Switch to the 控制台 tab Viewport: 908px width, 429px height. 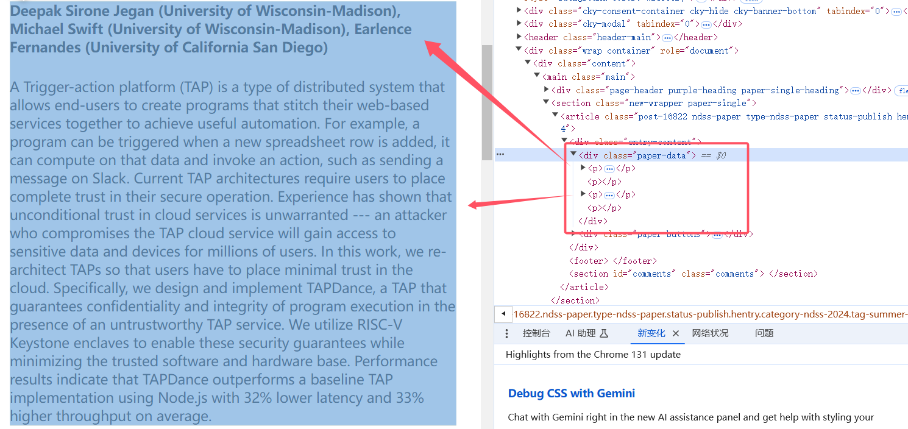pyautogui.click(x=536, y=333)
